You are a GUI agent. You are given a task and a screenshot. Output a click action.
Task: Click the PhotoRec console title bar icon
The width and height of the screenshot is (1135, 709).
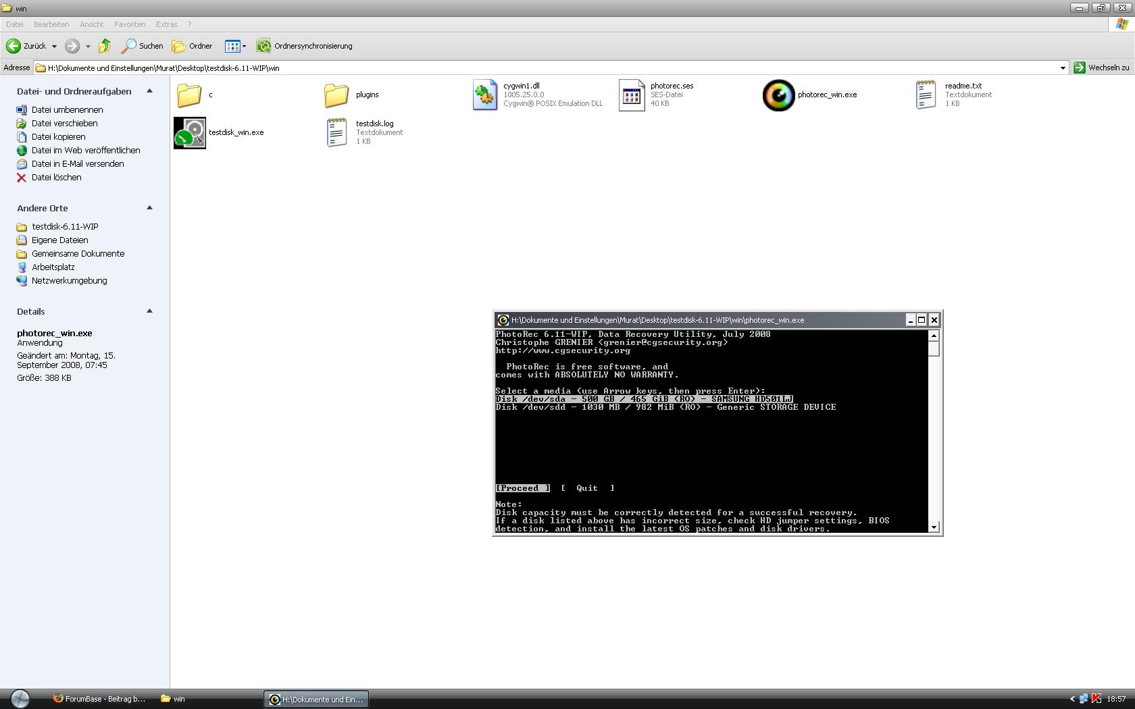click(503, 320)
